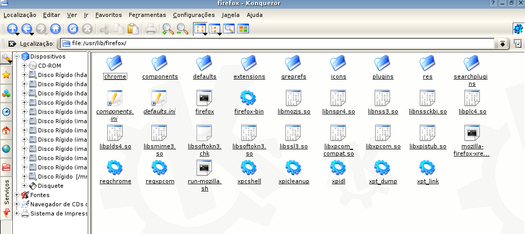Click the libxpcom.so file link
The image size is (525, 234).
click(x=383, y=146)
